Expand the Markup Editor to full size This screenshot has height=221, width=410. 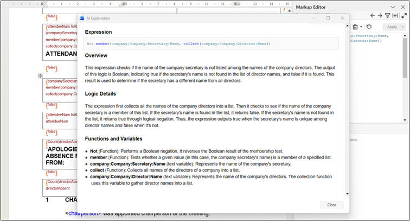pyautogui.click(x=404, y=16)
